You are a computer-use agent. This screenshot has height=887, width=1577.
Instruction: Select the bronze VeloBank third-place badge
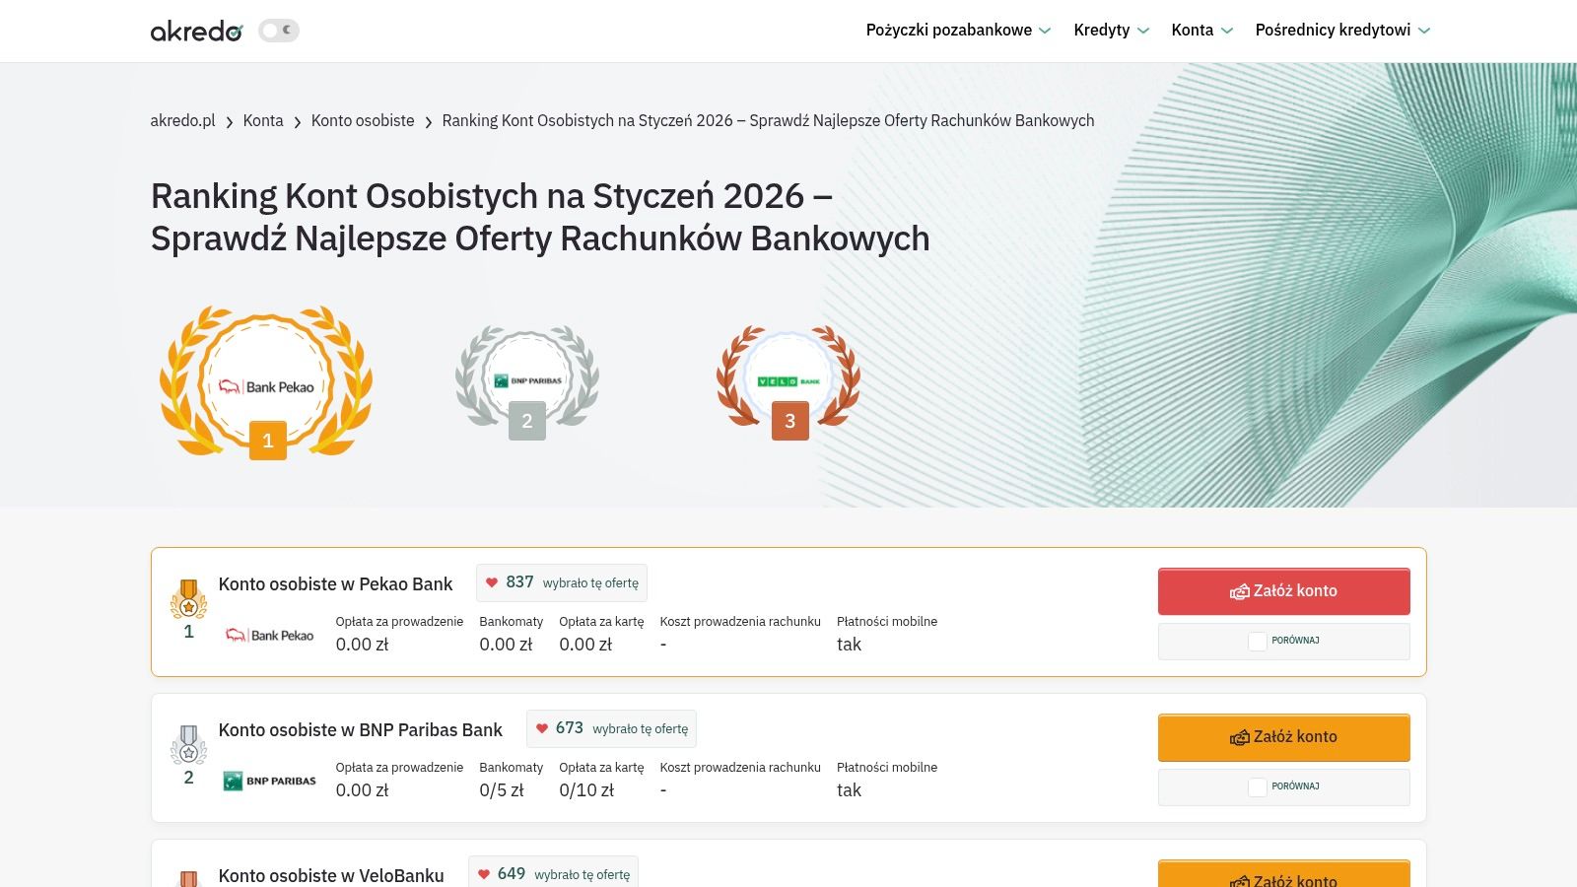[788, 382]
